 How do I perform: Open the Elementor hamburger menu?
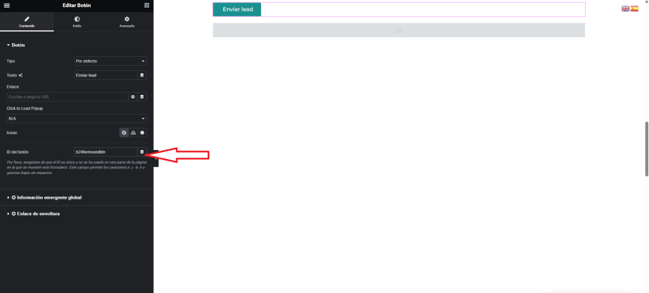click(6, 5)
